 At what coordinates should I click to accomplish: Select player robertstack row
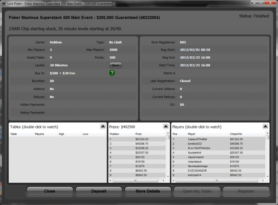point(218,162)
